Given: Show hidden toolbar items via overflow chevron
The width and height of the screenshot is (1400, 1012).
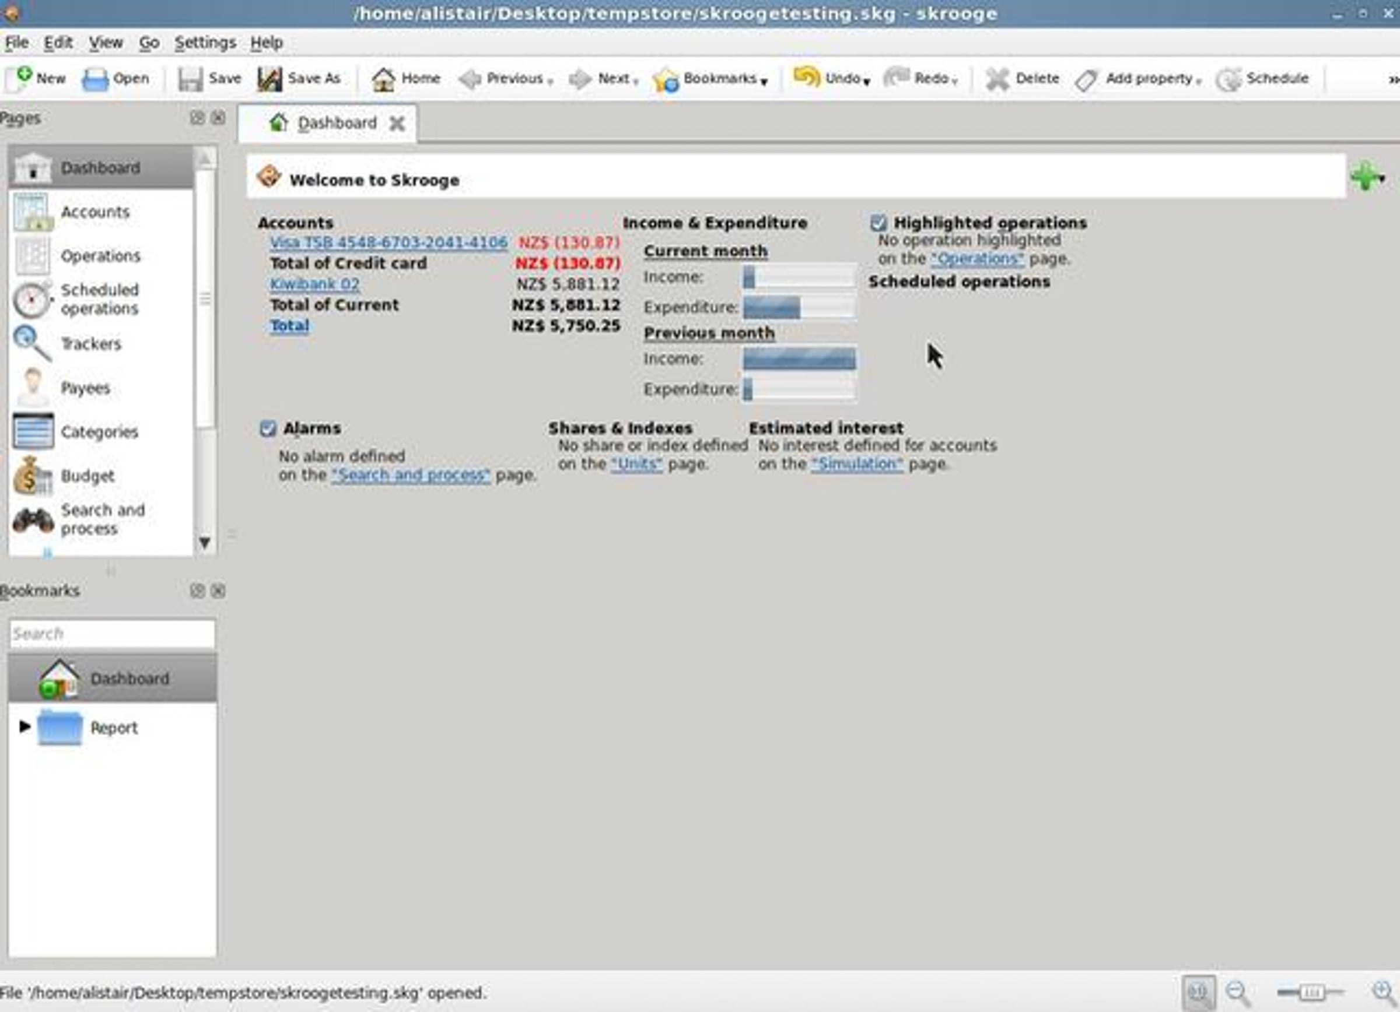Looking at the screenshot, I should pos(1393,79).
